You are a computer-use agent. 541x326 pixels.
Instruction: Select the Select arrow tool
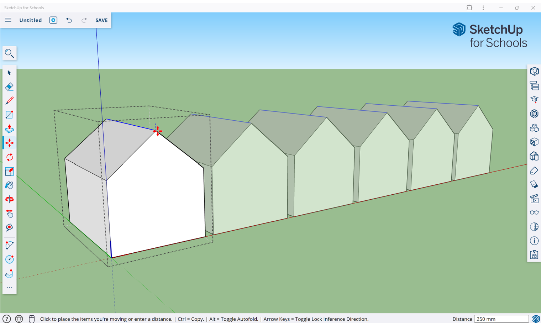pos(9,73)
